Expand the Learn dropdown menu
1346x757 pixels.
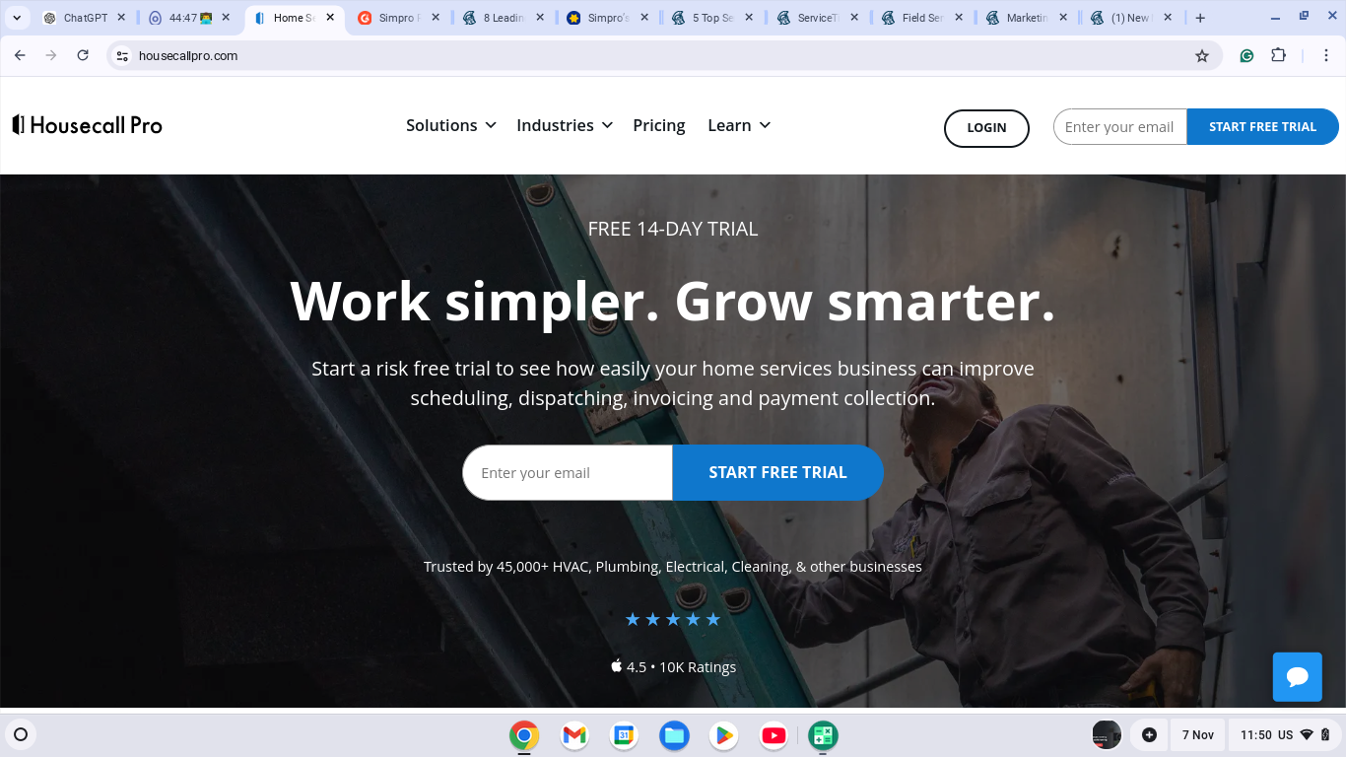pyautogui.click(x=739, y=125)
